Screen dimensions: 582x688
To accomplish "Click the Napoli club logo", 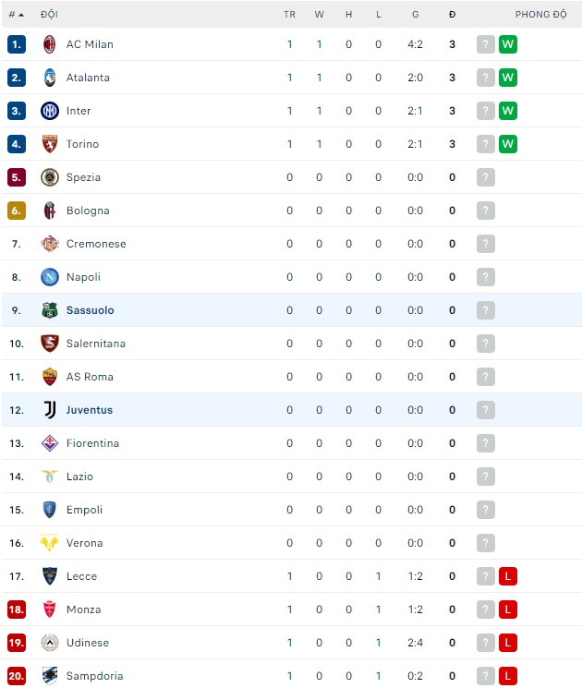I will click(x=50, y=277).
